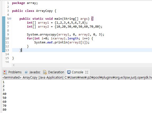Click console output value 80

click(x=4, y=110)
